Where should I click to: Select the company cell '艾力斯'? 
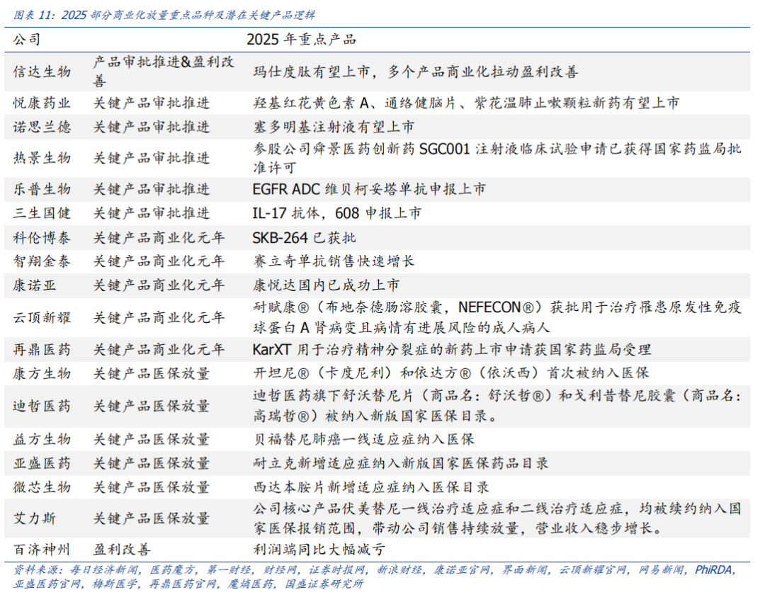click(x=35, y=518)
